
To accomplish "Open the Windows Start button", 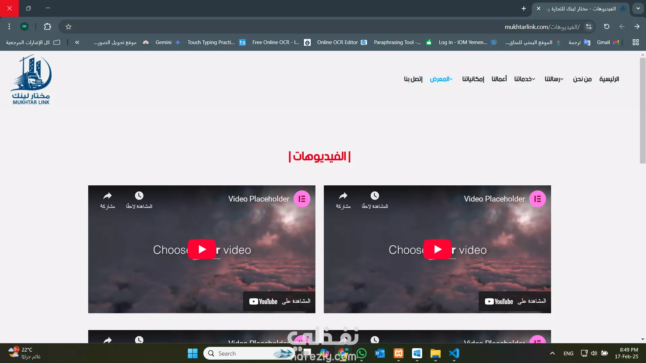I will tap(193, 353).
